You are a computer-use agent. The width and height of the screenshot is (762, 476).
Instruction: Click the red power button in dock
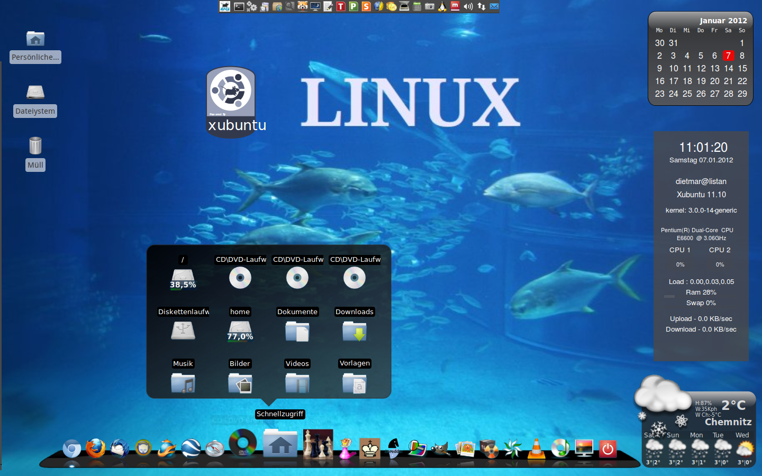[x=607, y=449]
